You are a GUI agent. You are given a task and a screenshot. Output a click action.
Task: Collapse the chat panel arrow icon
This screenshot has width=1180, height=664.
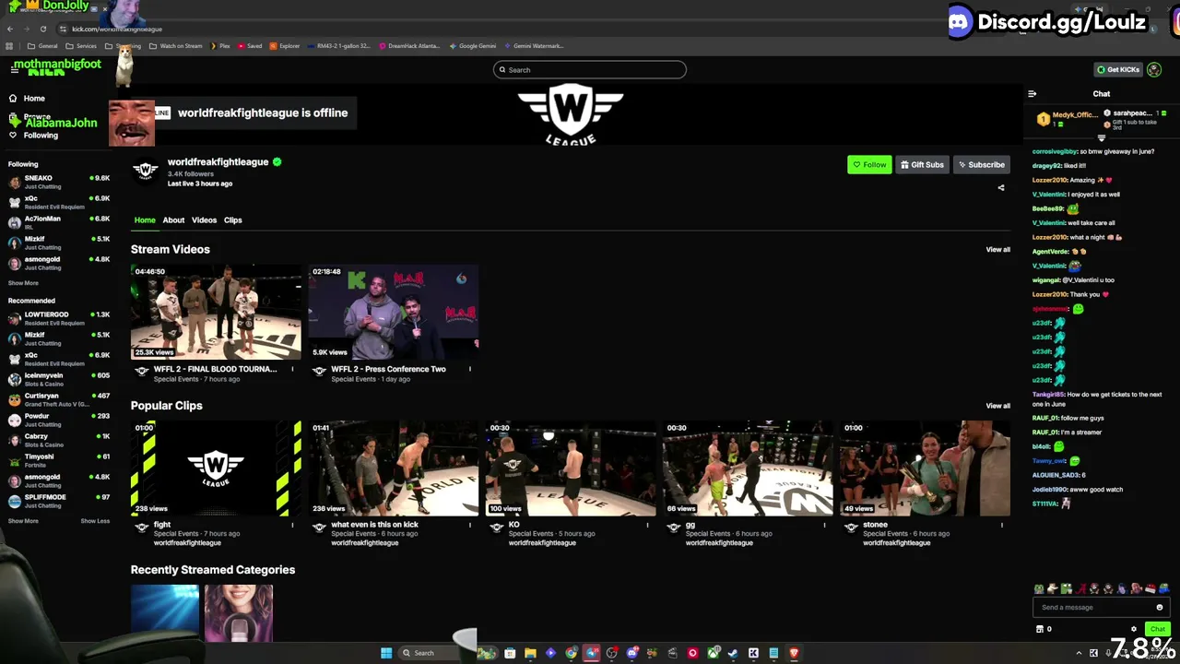(1032, 93)
